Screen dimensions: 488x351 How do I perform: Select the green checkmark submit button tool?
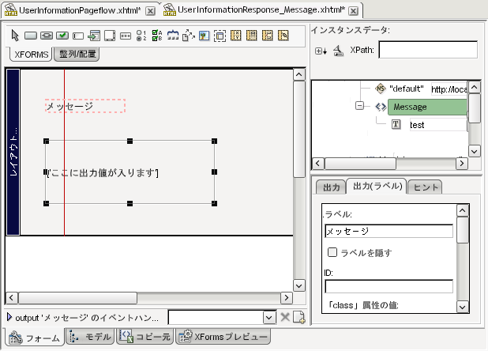pos(62,36)
